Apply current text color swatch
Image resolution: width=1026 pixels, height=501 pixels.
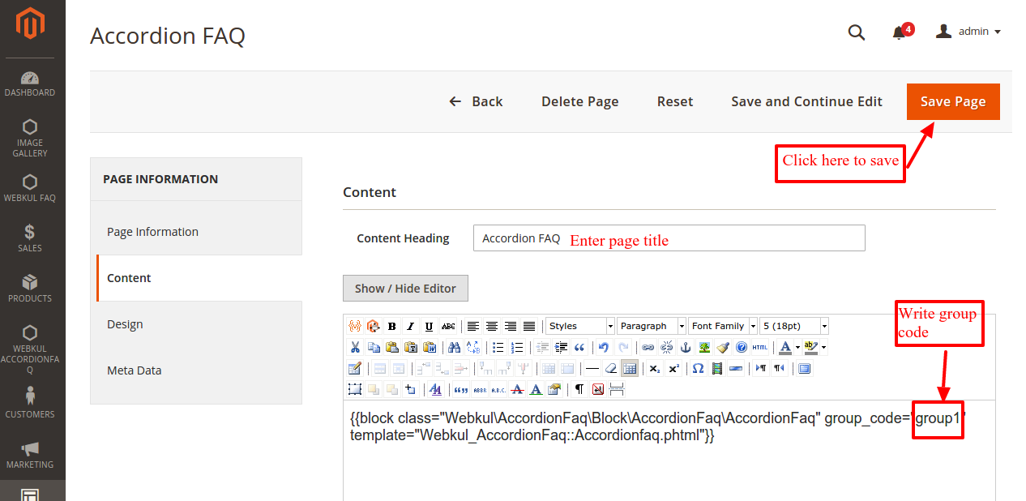(784, 347)
